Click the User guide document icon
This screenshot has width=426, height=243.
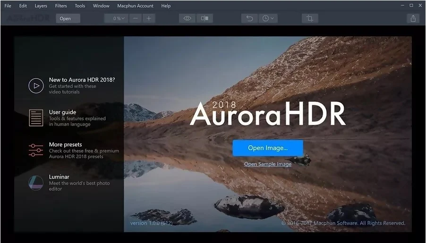coord(36,118)
